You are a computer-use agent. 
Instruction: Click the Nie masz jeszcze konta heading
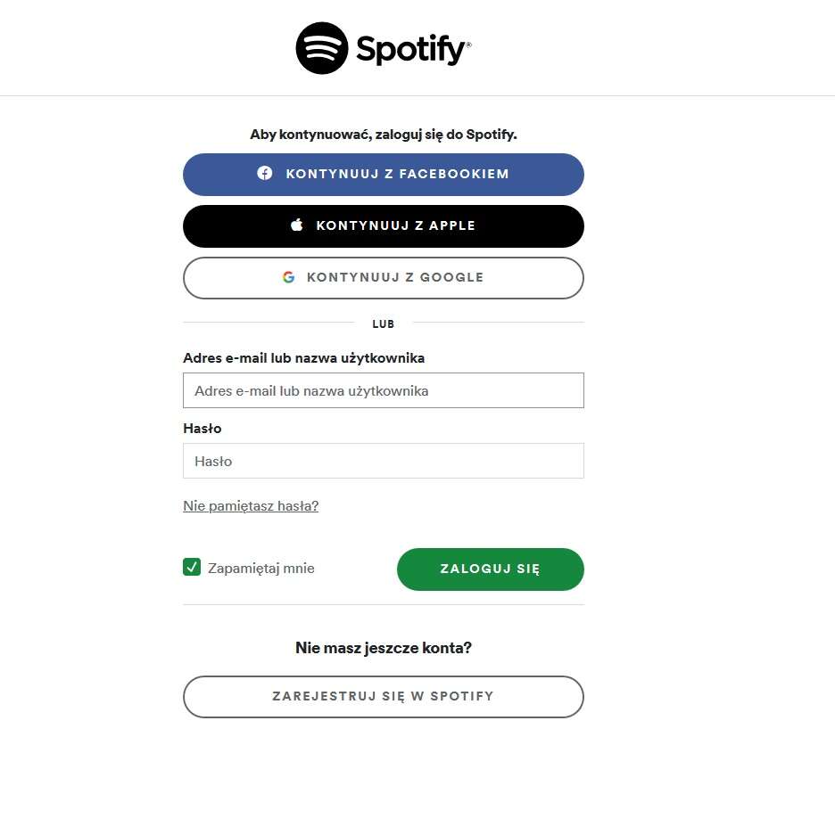tap(383, 648)
